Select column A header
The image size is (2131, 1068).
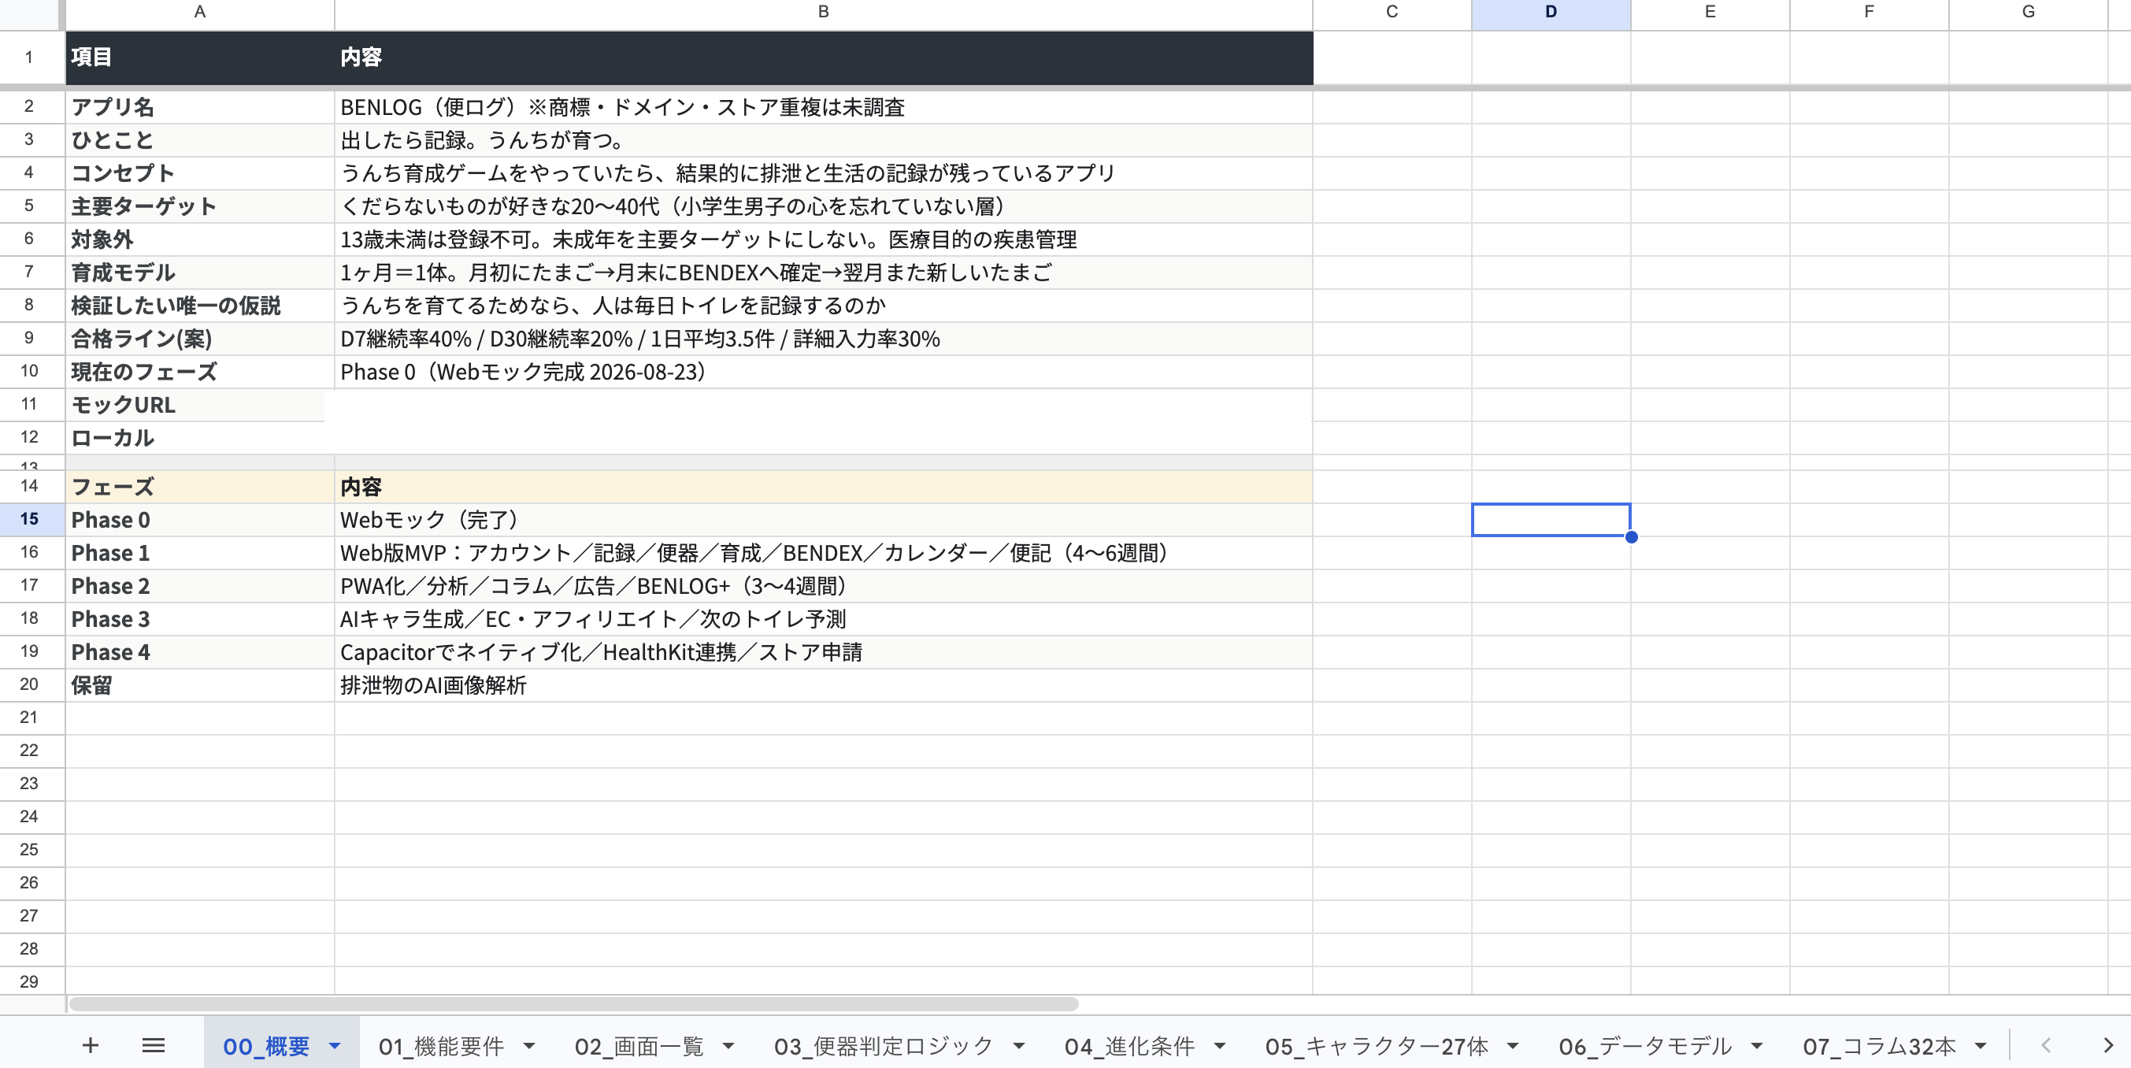coord(199,13)
